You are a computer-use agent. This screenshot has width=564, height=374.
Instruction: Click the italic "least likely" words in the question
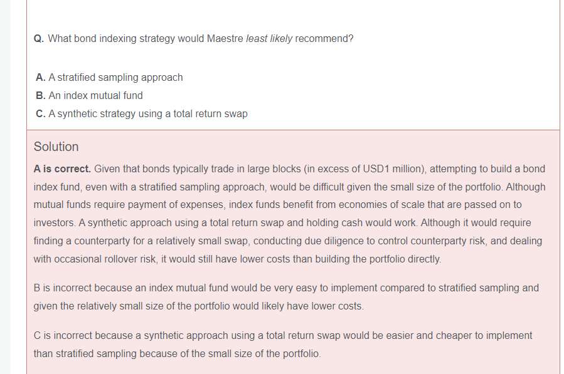[x=269, y=39]
